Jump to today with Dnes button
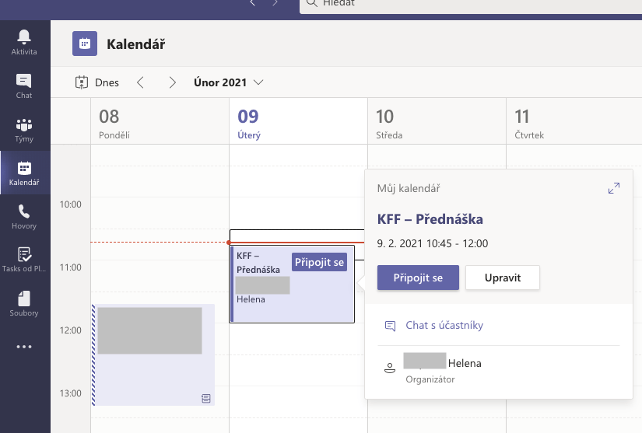The height and width of the screenshot is (433, 642). [97, 82]
